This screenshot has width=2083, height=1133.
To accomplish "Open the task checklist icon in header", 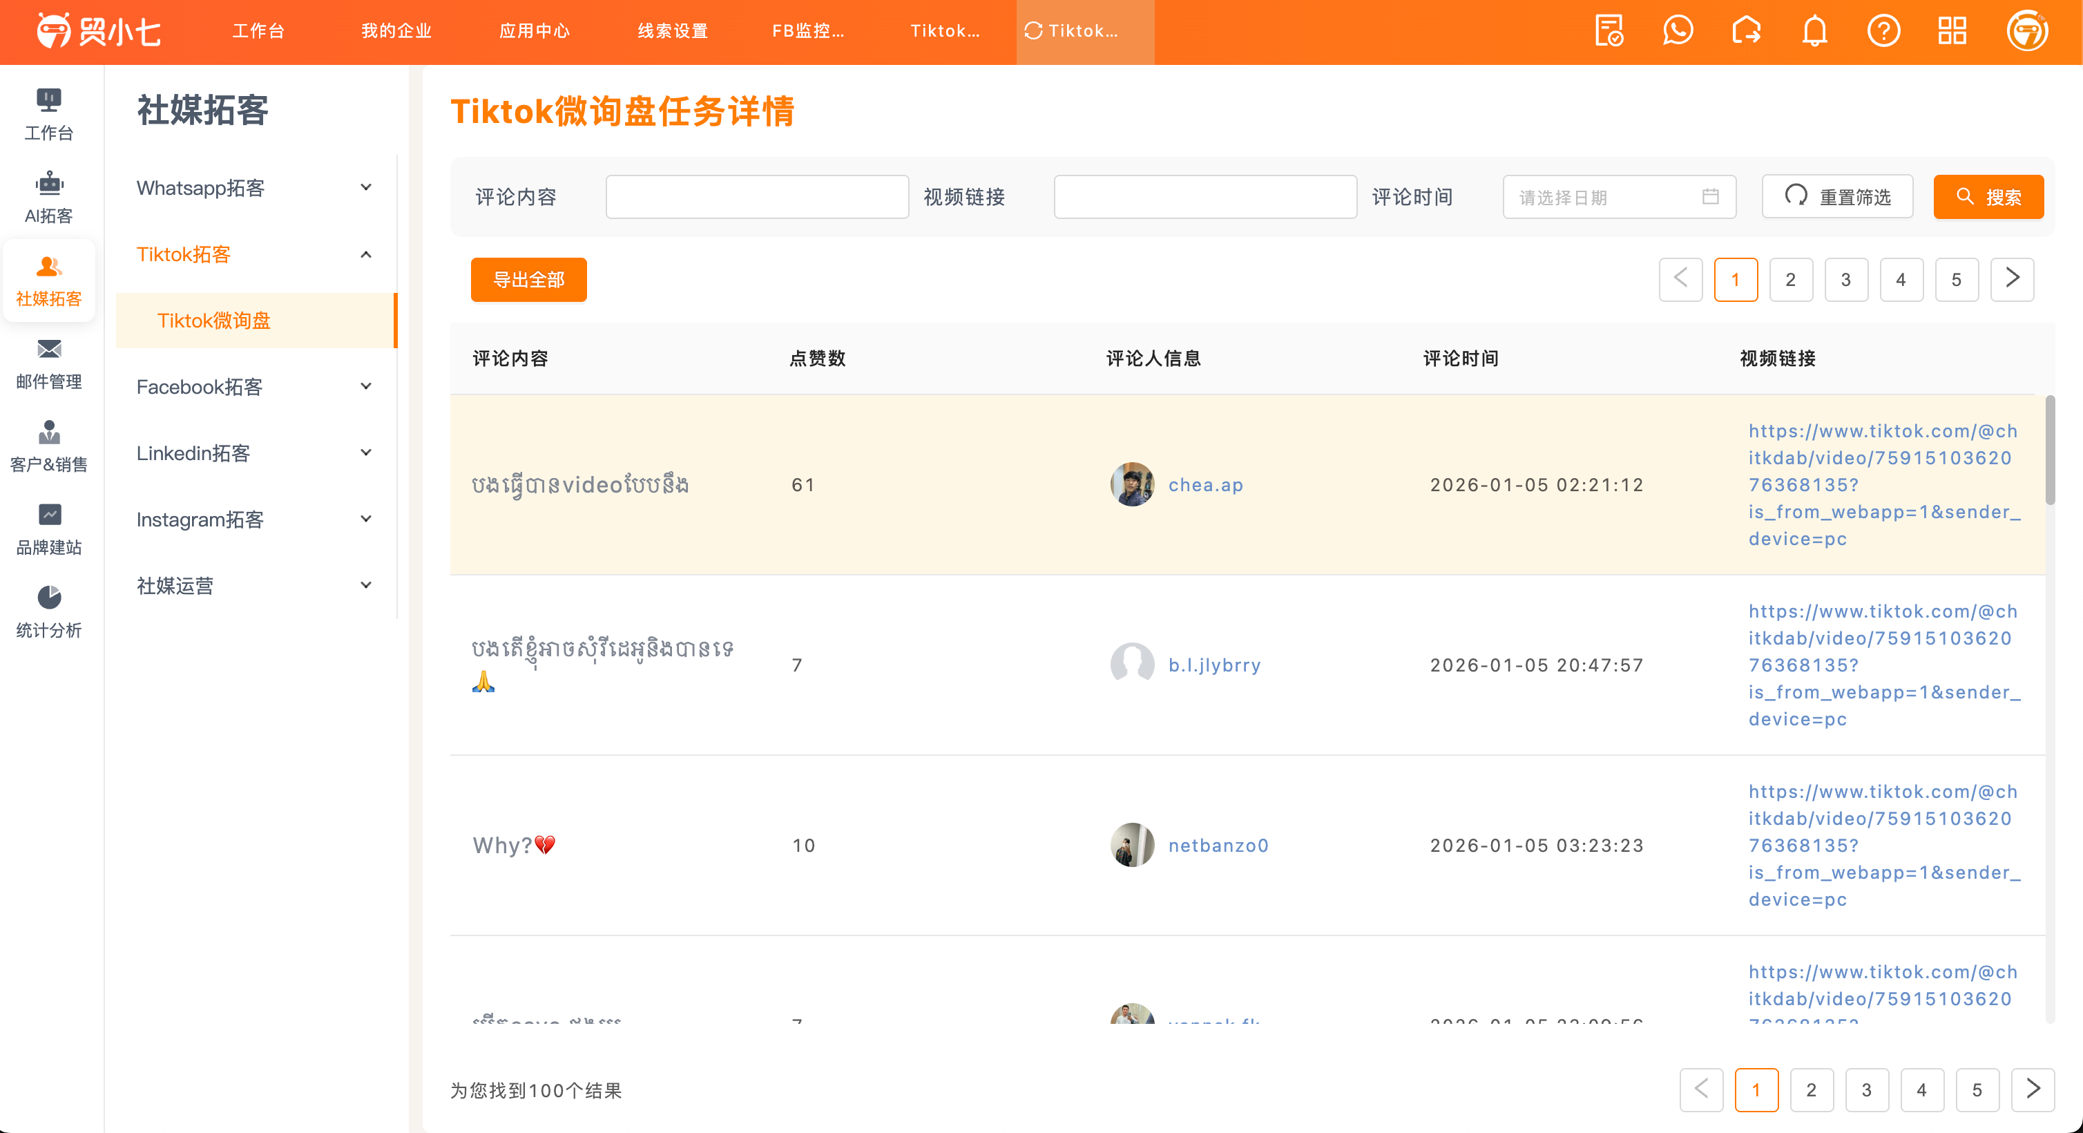I will point(1609,32).
